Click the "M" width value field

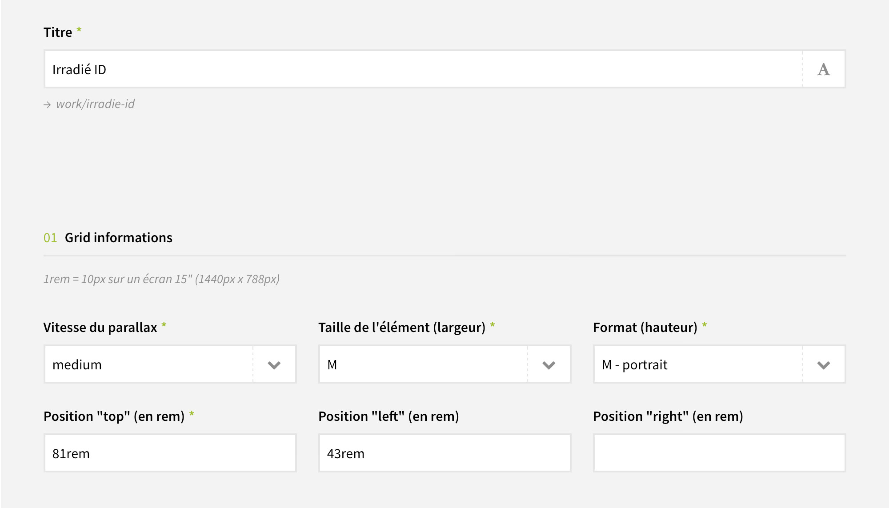point(423,364)
